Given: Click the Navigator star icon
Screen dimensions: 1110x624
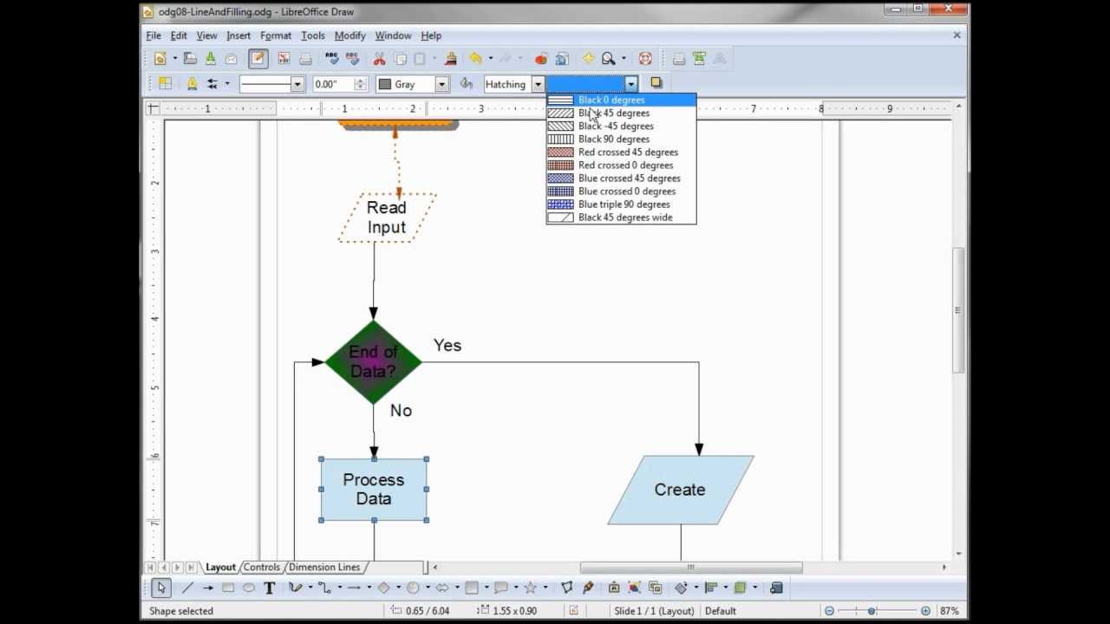Looking at the screenshot, I should coord(588,59).
